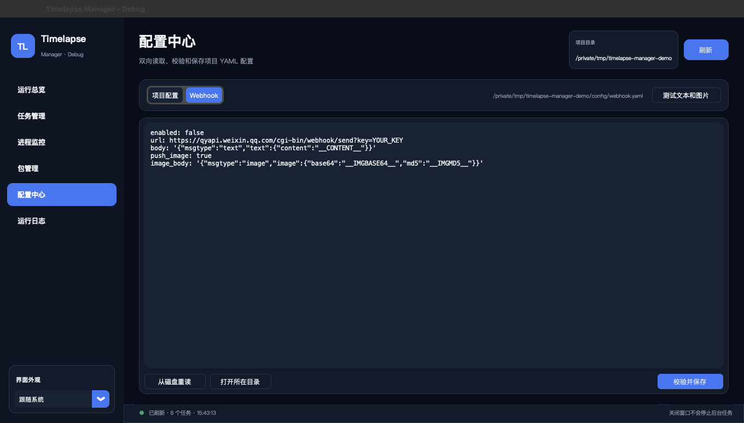Navigate to 包管理

[x=62, y=168]
